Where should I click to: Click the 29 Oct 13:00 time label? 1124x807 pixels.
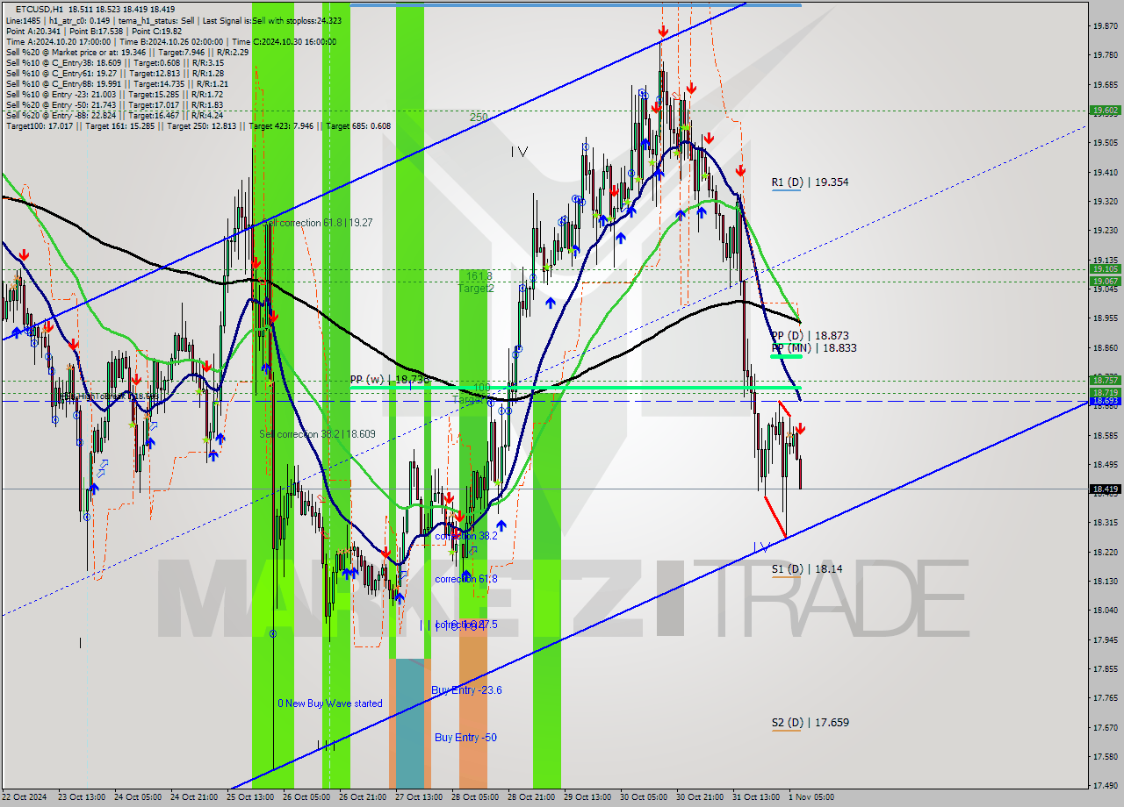coord(588,797)
